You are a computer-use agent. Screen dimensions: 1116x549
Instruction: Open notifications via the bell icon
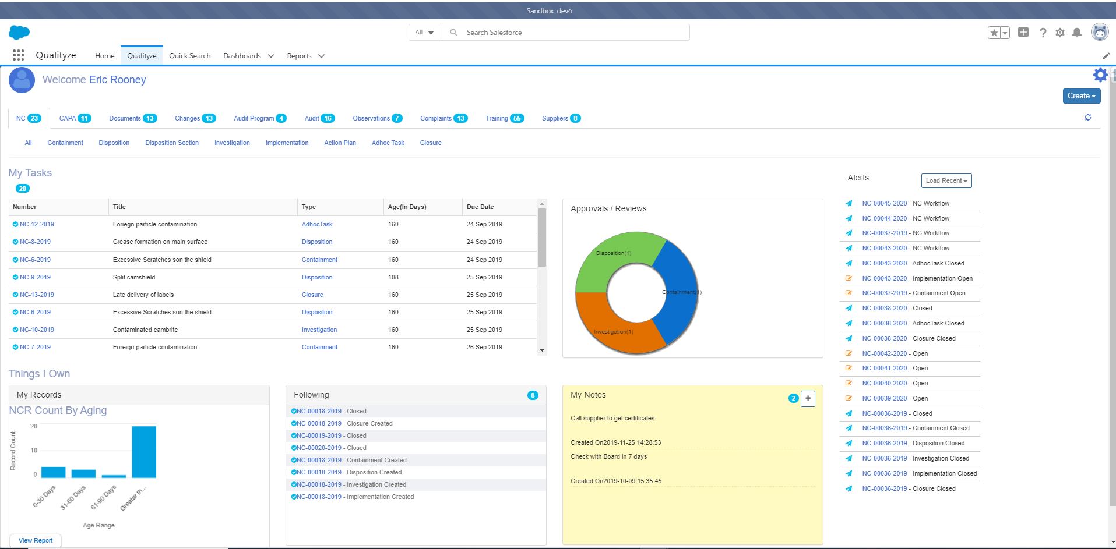[1076, 33]
